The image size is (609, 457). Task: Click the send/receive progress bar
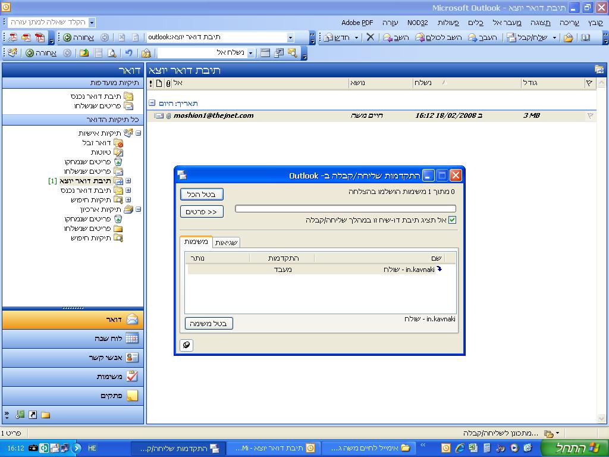click(x=346, y=209)
